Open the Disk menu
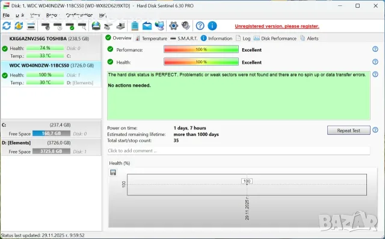The width and height of the screenshot is (385, 239). [20, 15]
